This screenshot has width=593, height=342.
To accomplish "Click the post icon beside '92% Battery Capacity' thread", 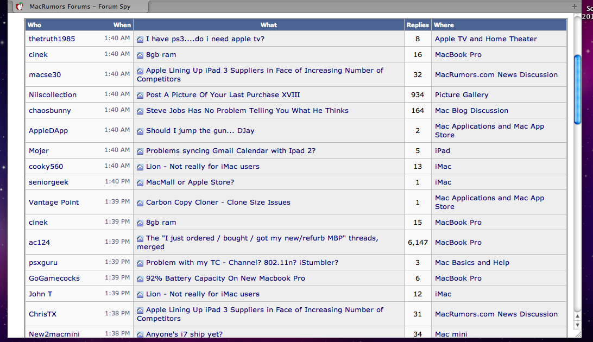I will [140, 279].
